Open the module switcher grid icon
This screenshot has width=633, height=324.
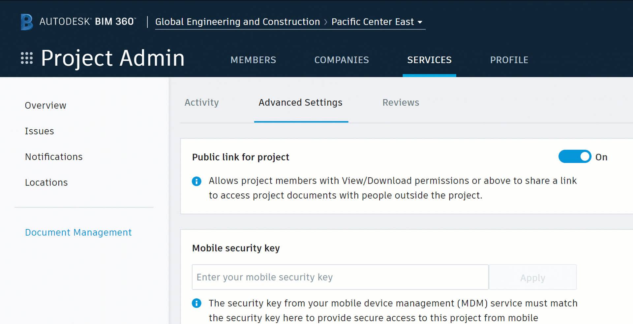pyautogui.click(x=27, y=58)
